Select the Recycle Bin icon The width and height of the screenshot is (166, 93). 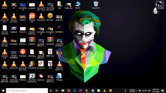pyautogui.click(x=96, y=4)
